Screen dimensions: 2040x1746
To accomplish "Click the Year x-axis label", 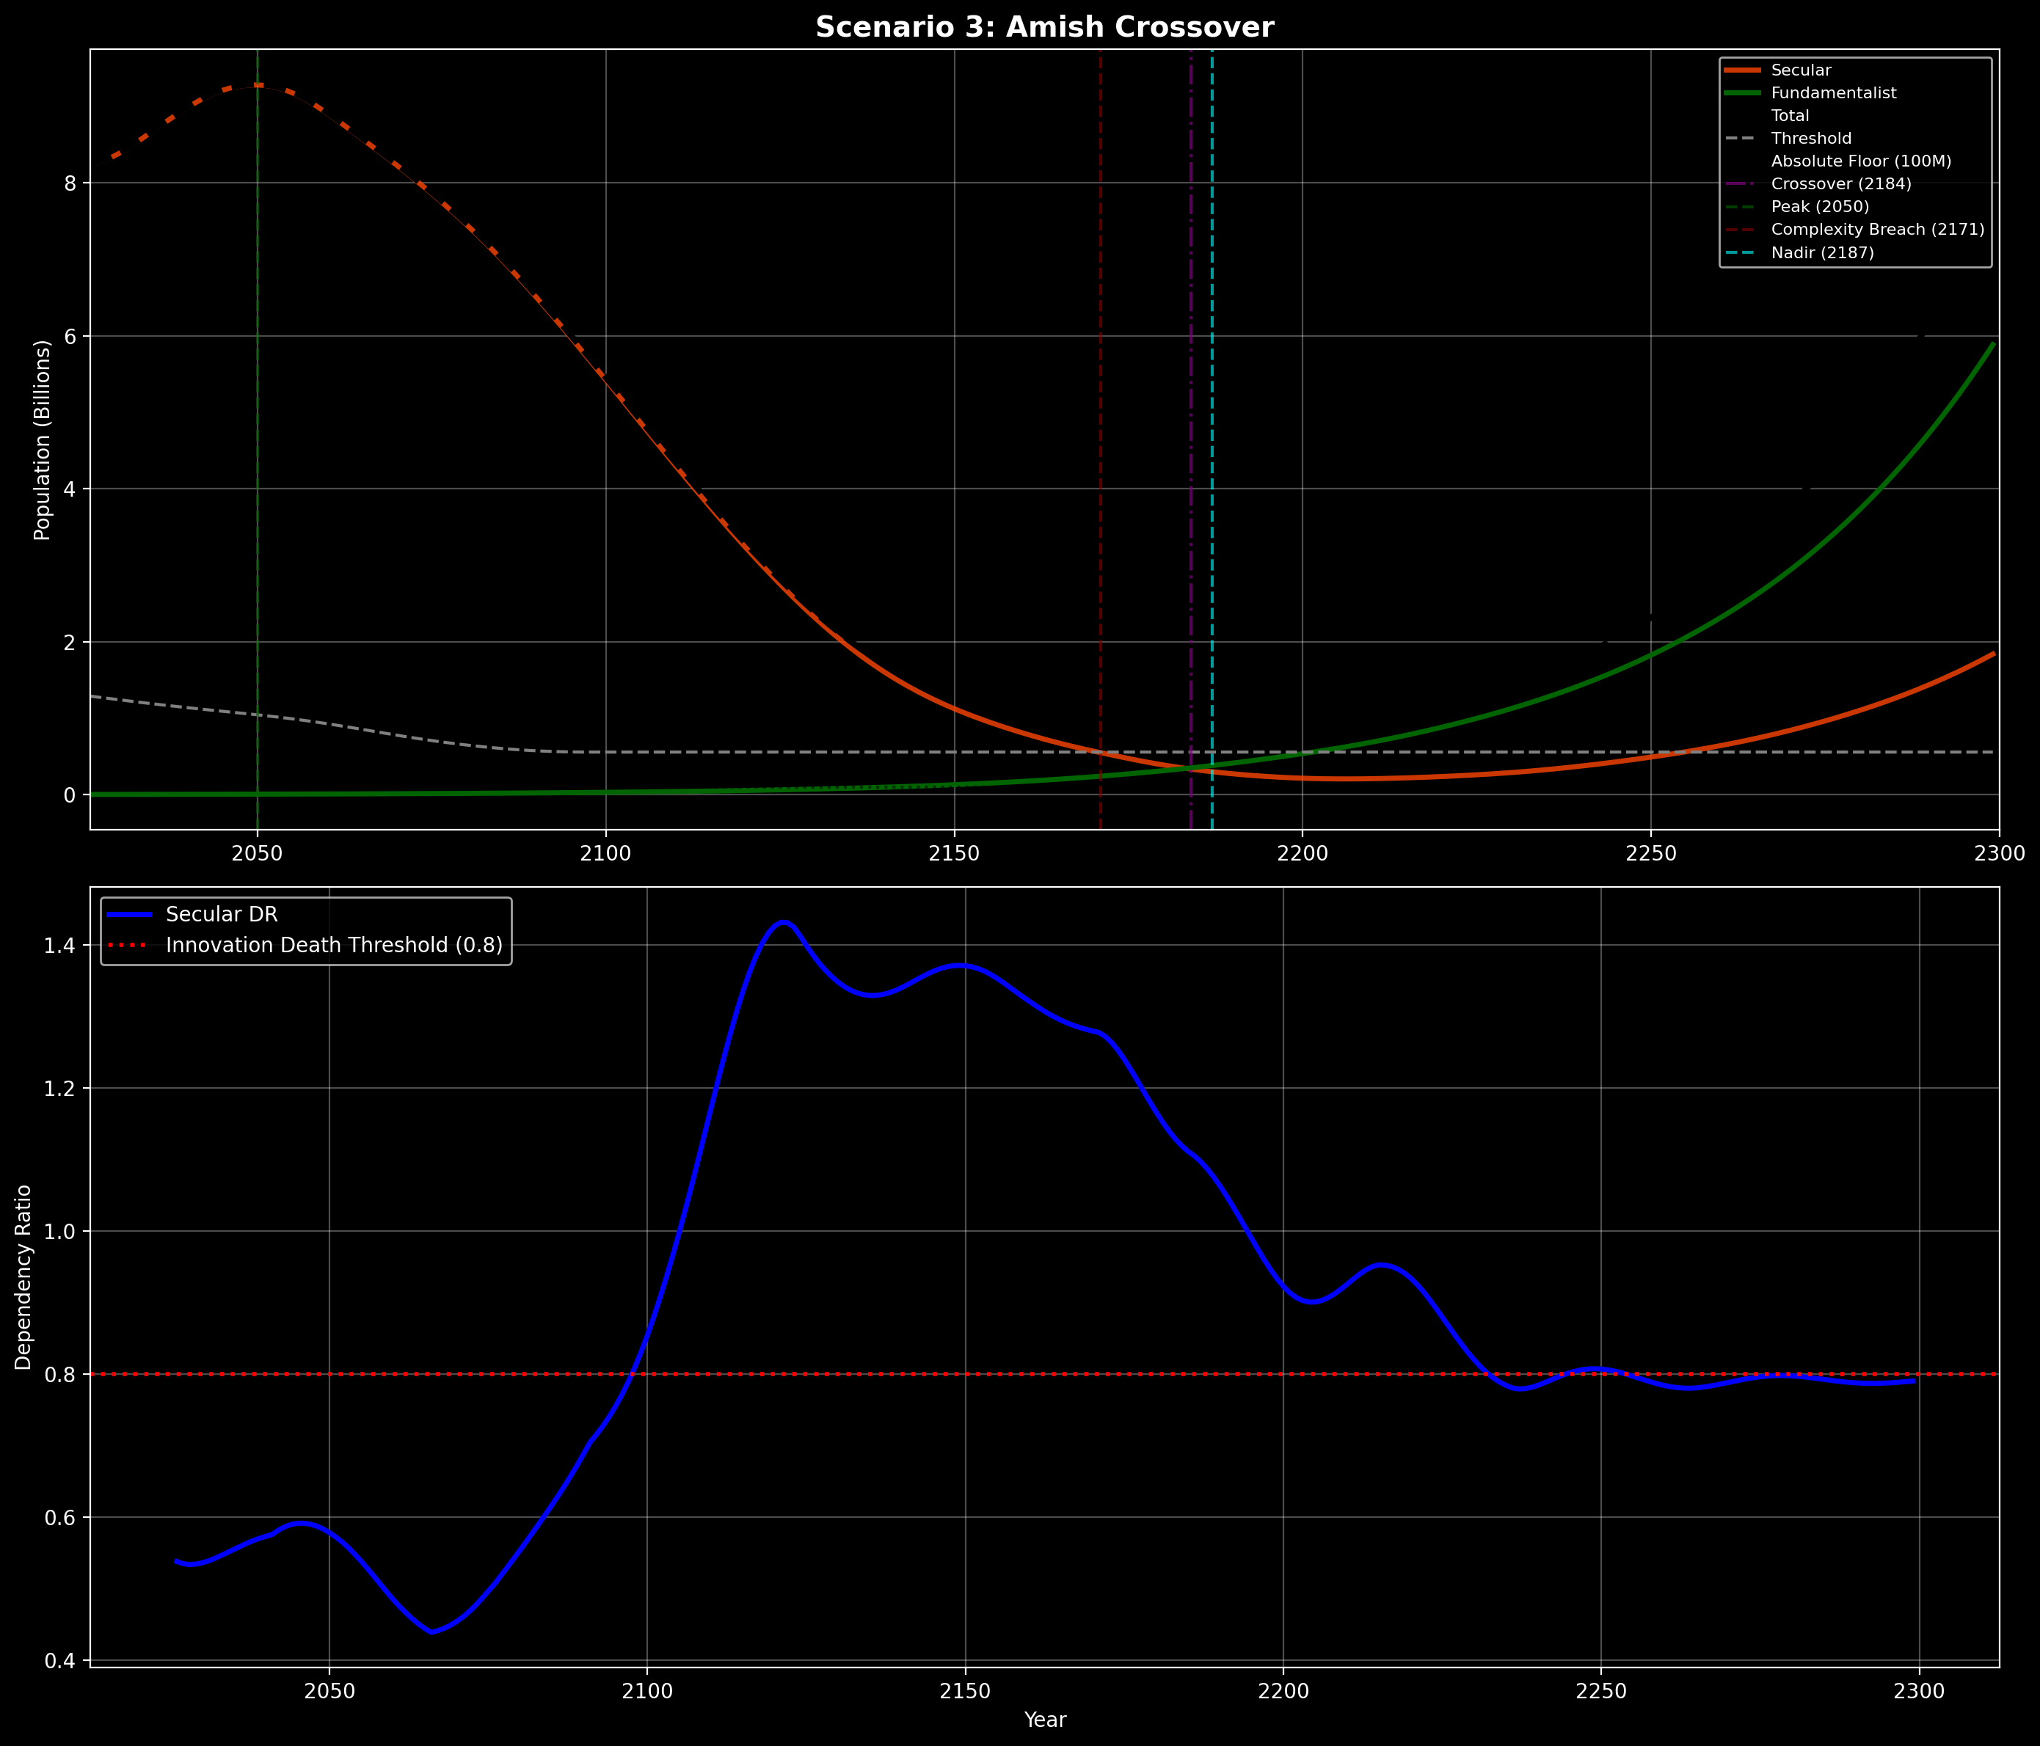I will [x=1045, y=1720].
